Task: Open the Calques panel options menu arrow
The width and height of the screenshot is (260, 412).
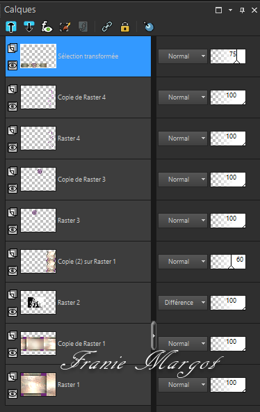Action: (x=230, y=10)
